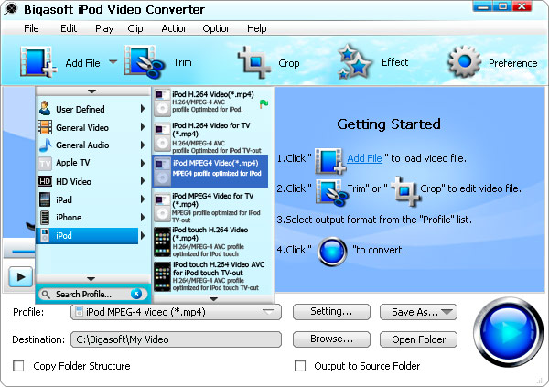Image resolution: width=549 pixels, height=387 pixels.
Task: Choose iPod MPEG4 Video for TV profile
Action: (x=211, y=208)
